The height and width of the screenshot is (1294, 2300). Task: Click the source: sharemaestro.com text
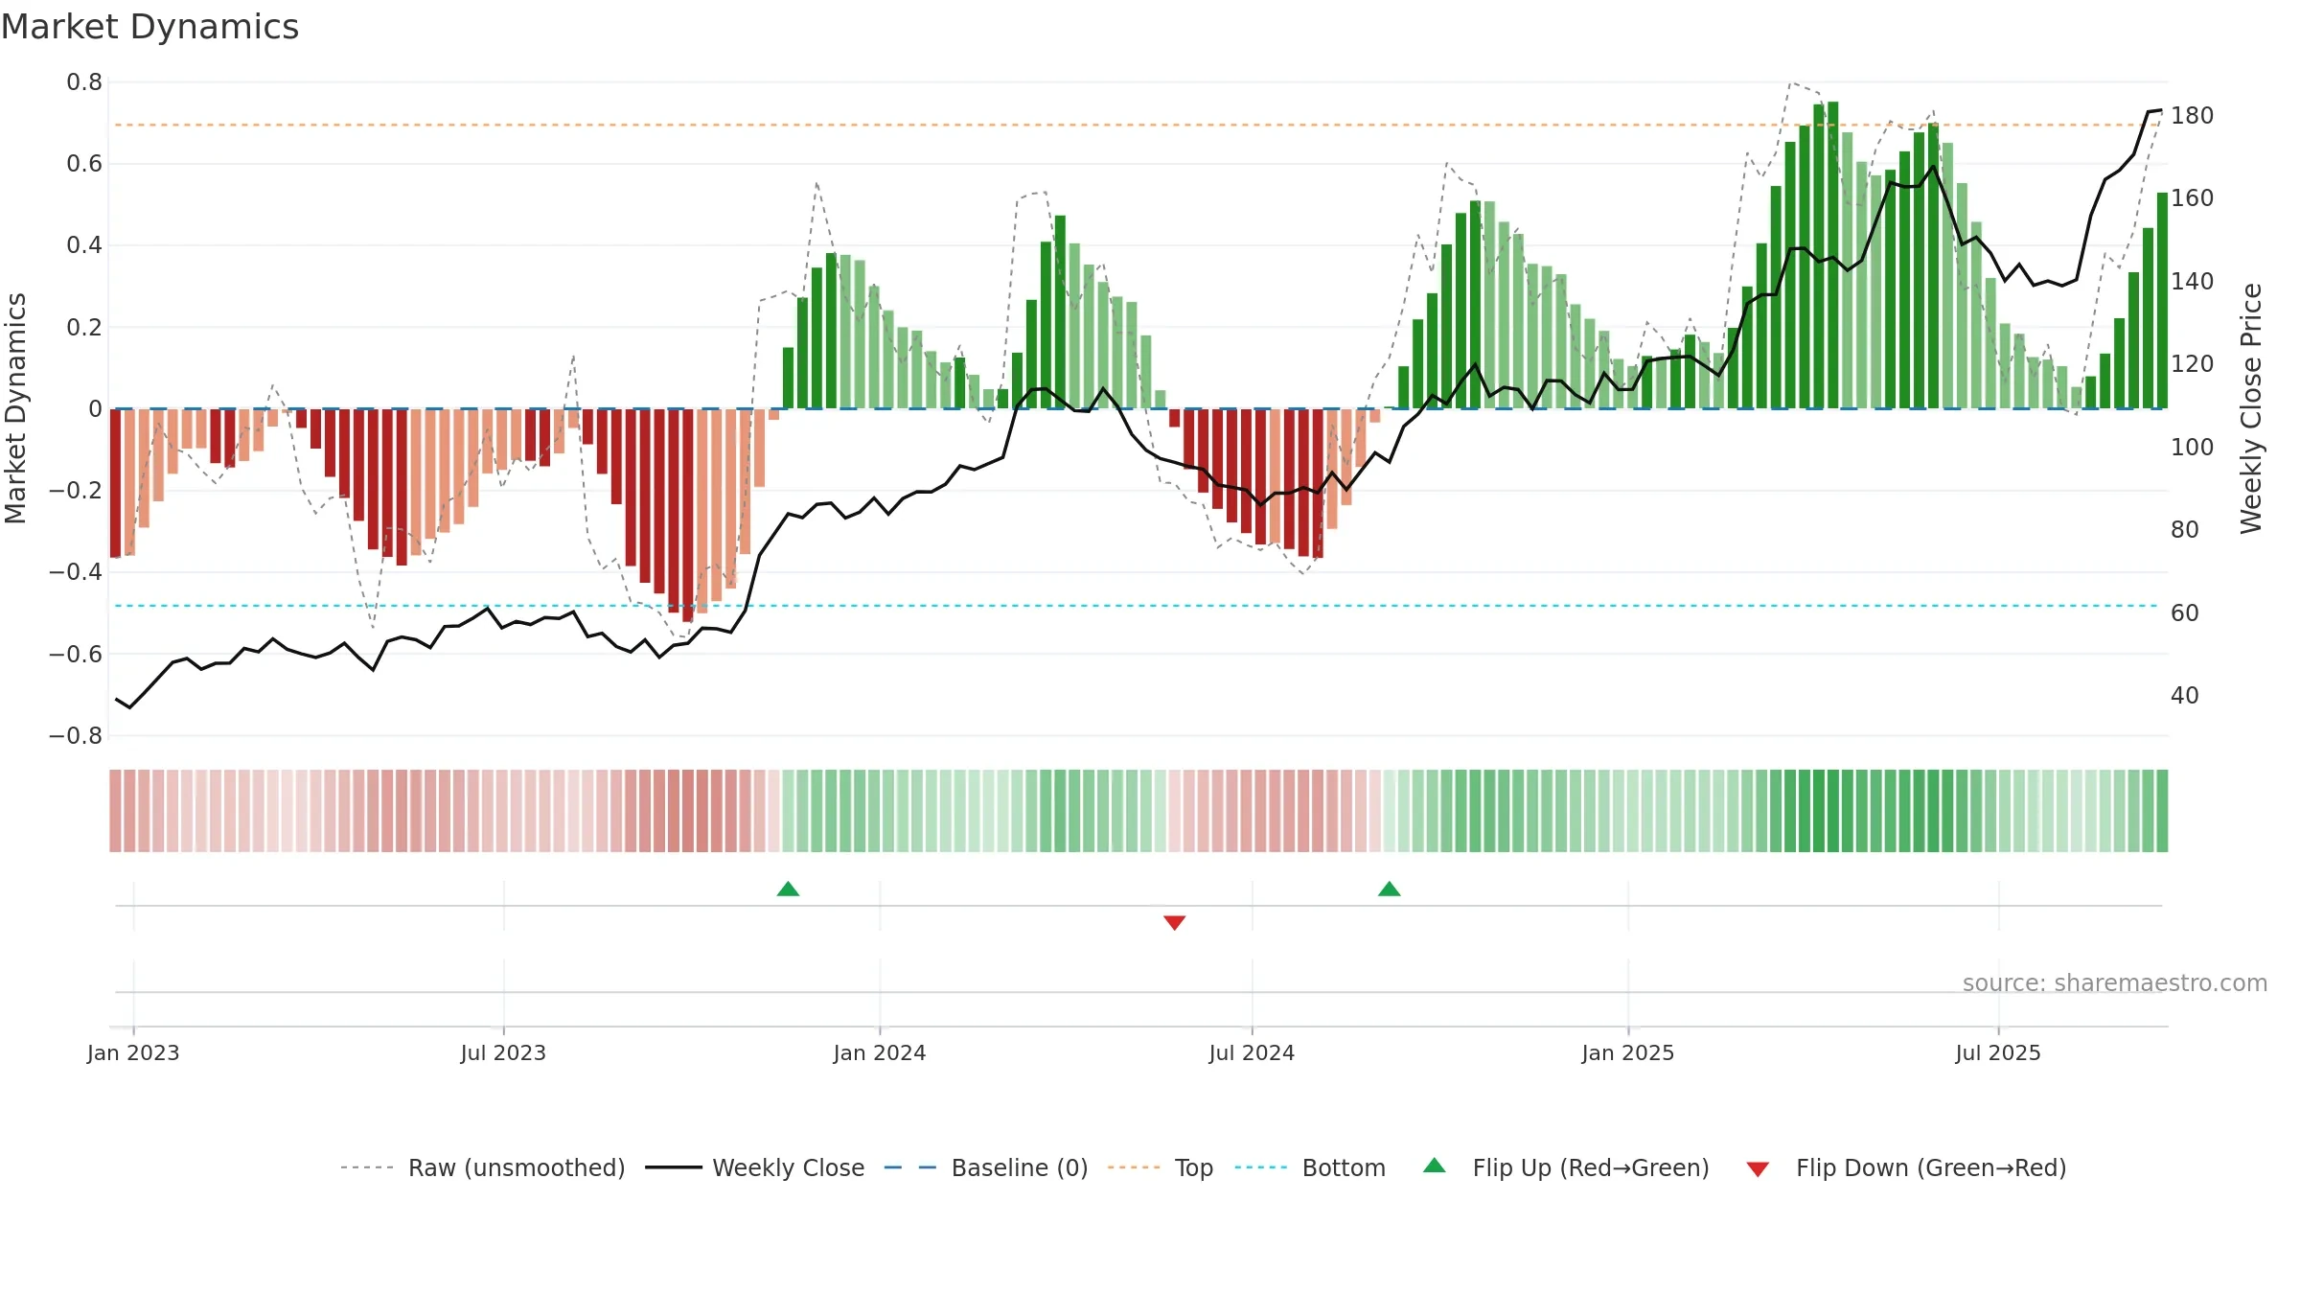click(x=2115, y=982)
